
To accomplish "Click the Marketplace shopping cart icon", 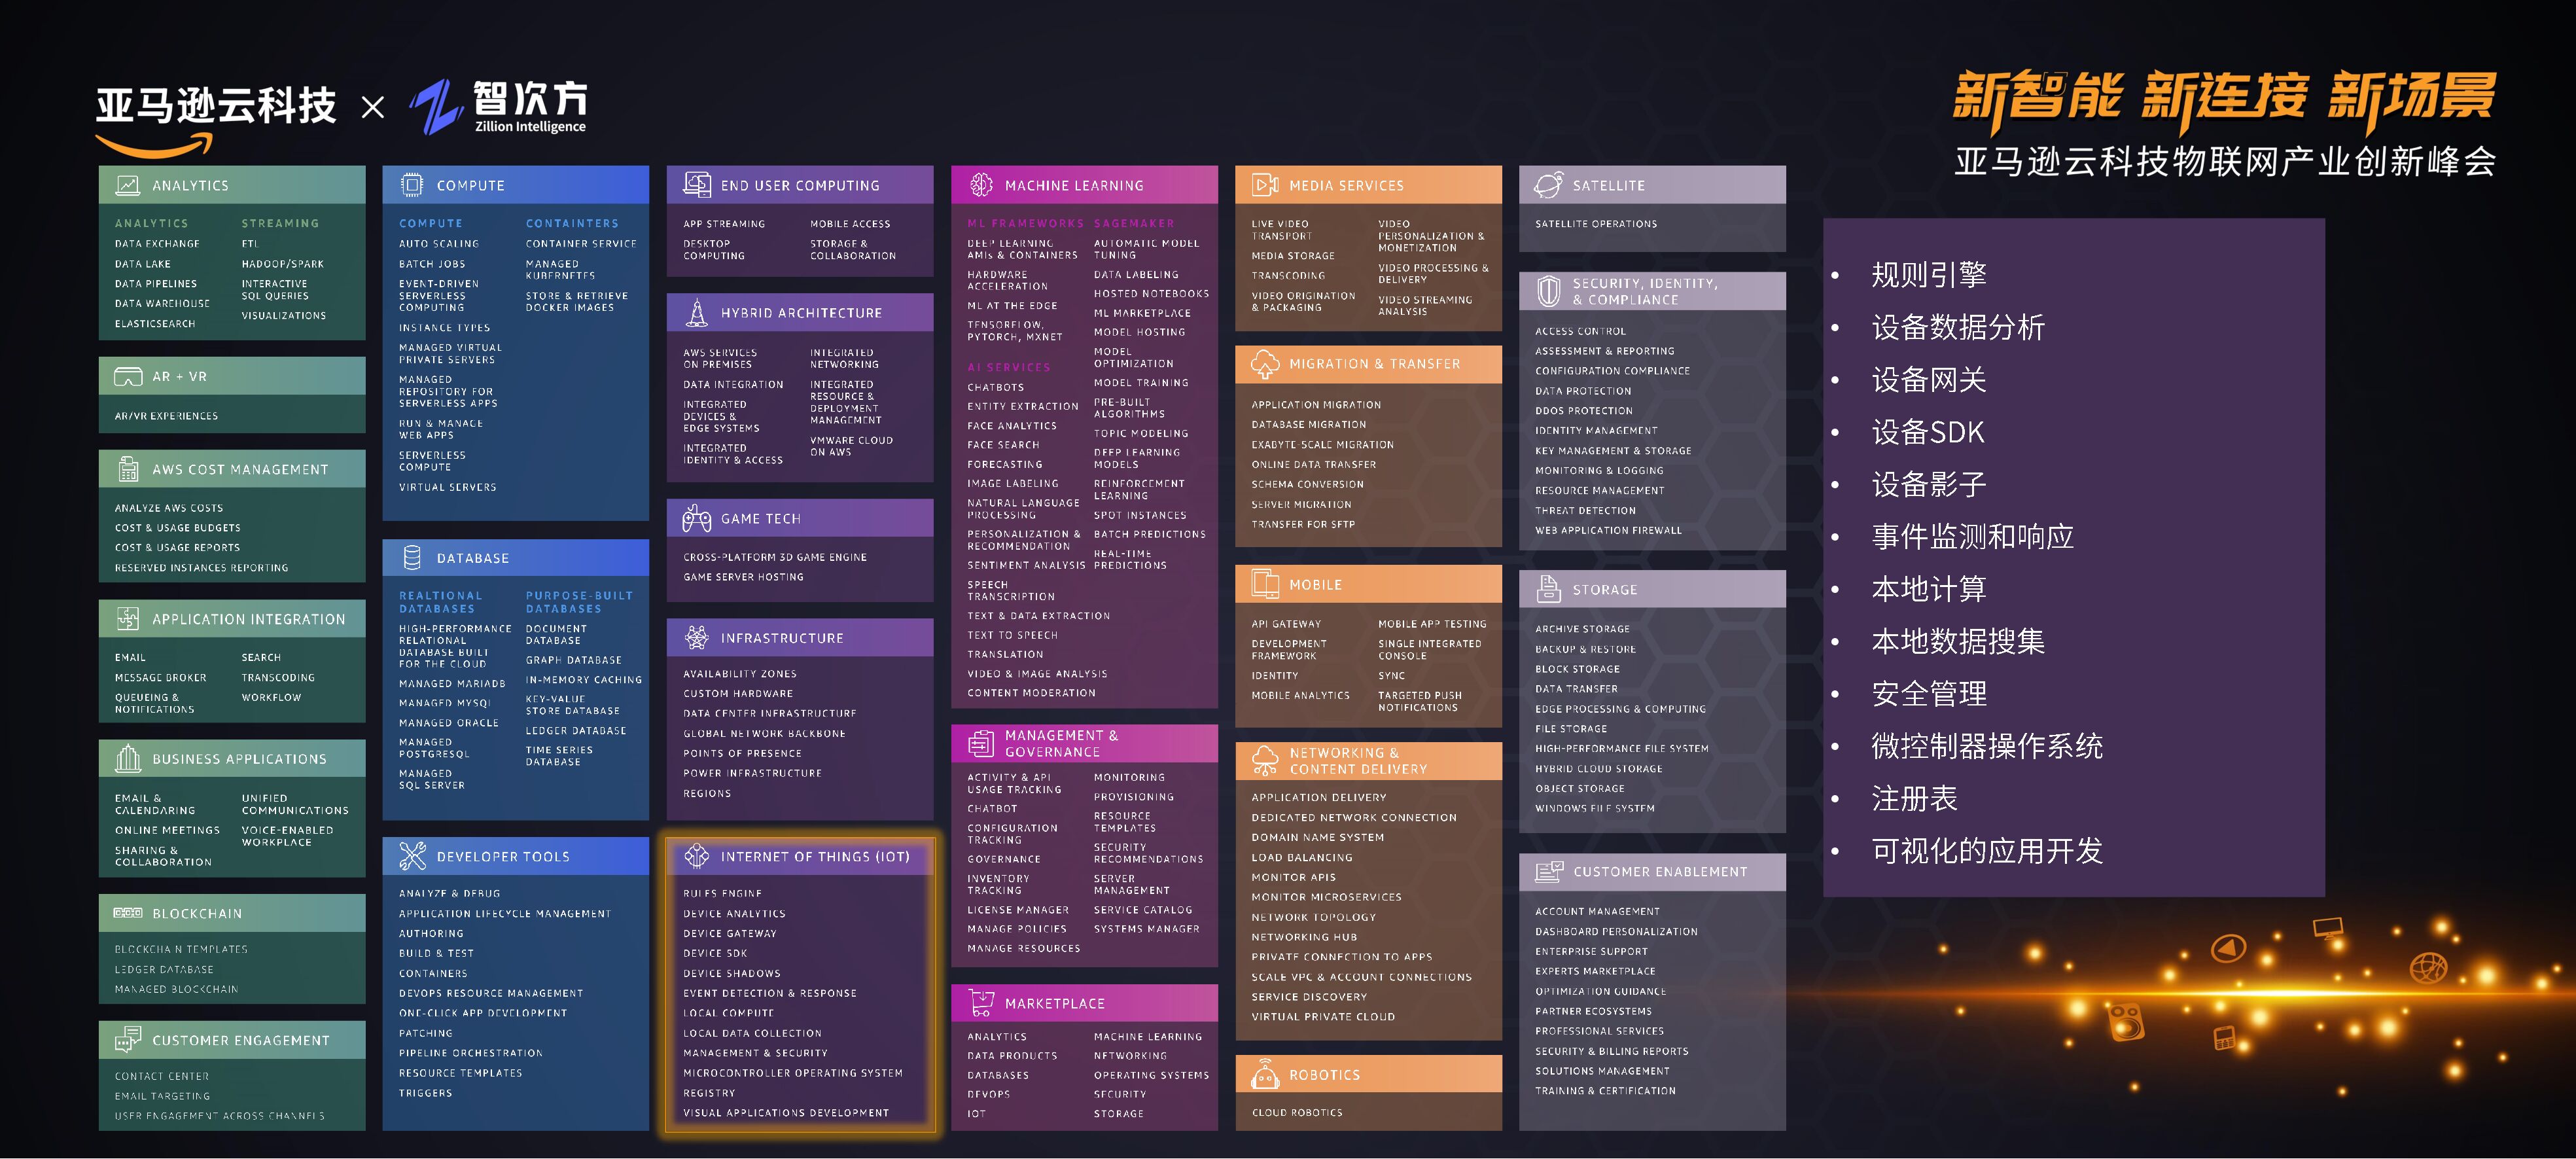I will [x=981, y=1002].
